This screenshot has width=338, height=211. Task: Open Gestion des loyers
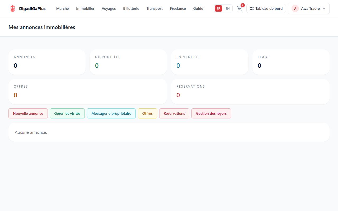point(211,113)
